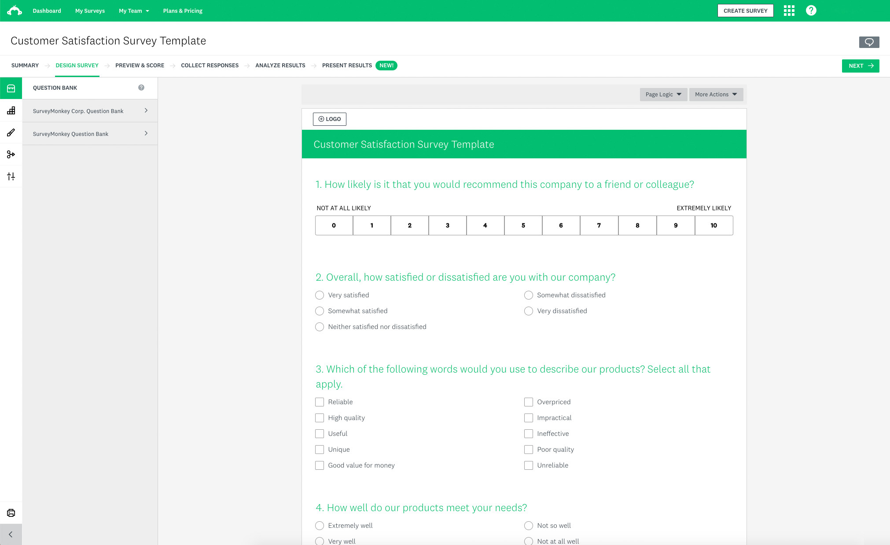Check the Overpriced checkbox
890x545 pixels.
(529, 402)
